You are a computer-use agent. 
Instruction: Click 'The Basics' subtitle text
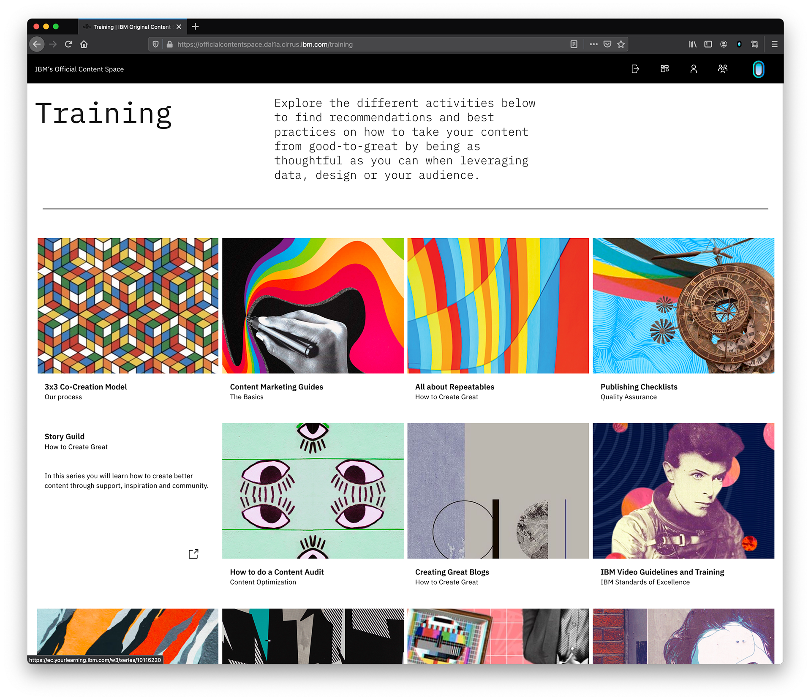(x=247, y=397)
